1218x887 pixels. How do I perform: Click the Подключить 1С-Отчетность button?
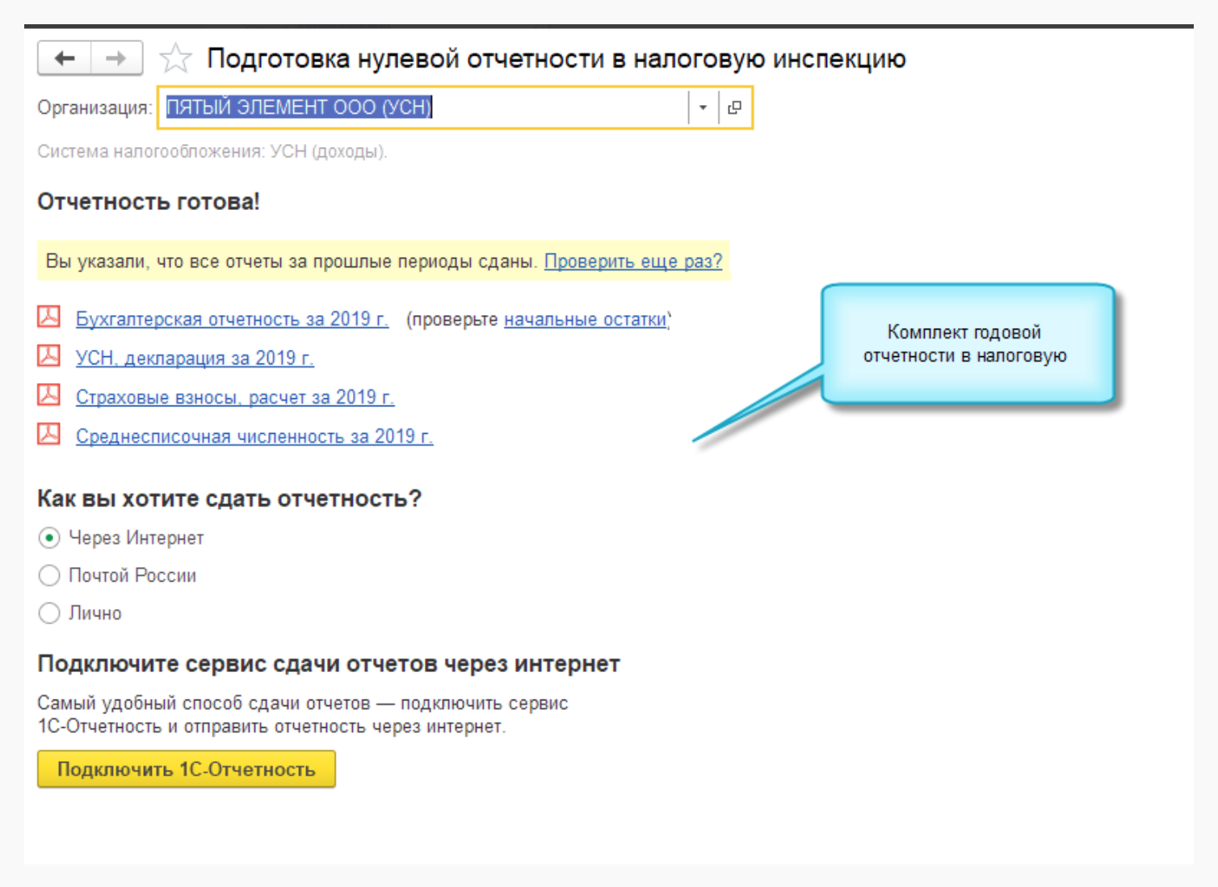187,769
